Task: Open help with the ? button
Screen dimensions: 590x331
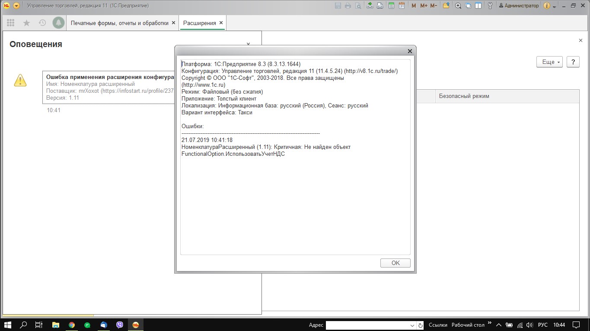Action: coord(573,62)
